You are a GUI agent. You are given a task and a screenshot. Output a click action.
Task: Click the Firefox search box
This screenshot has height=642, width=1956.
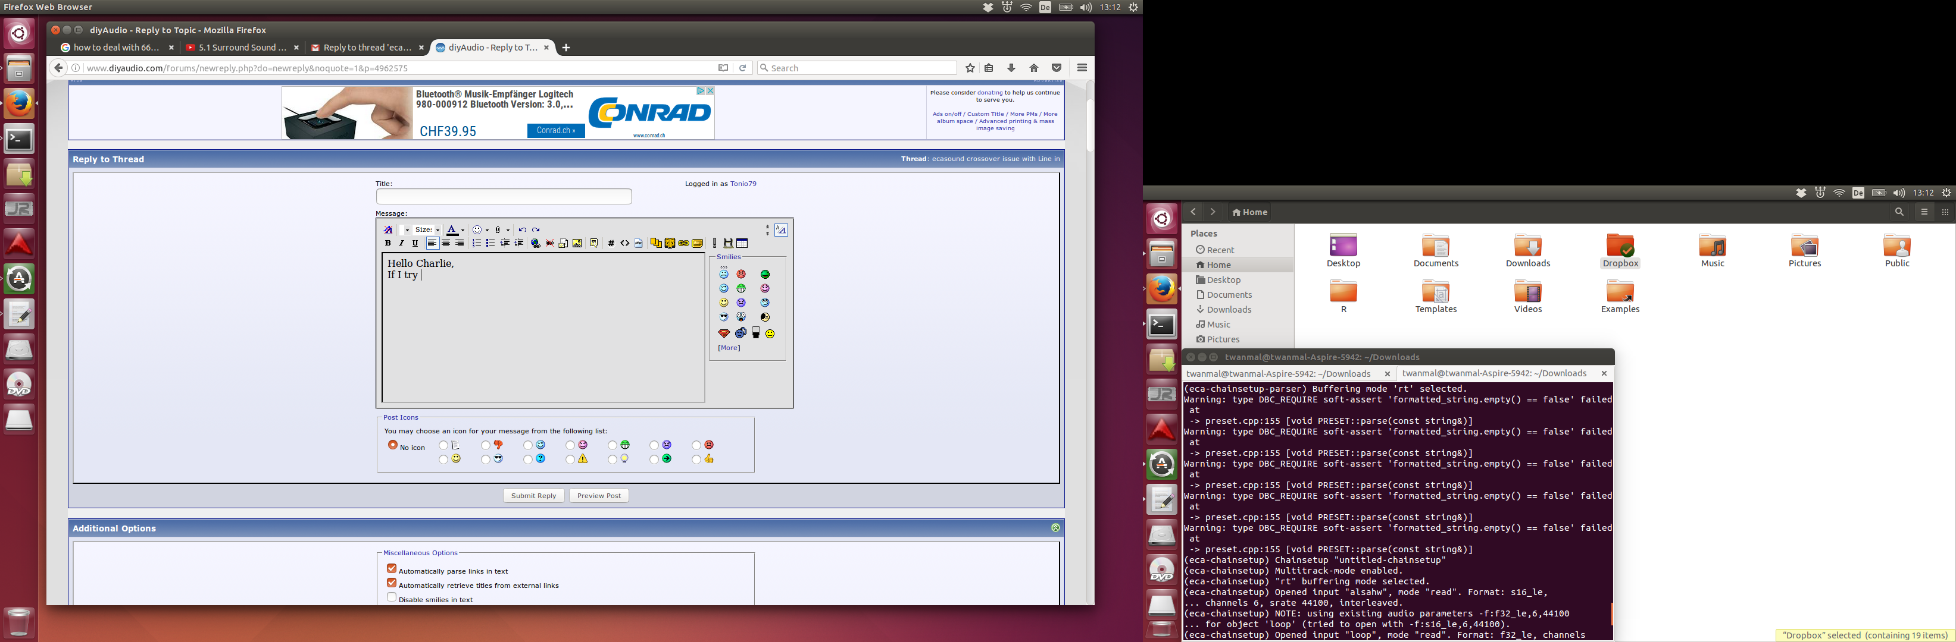click(857, 68)
